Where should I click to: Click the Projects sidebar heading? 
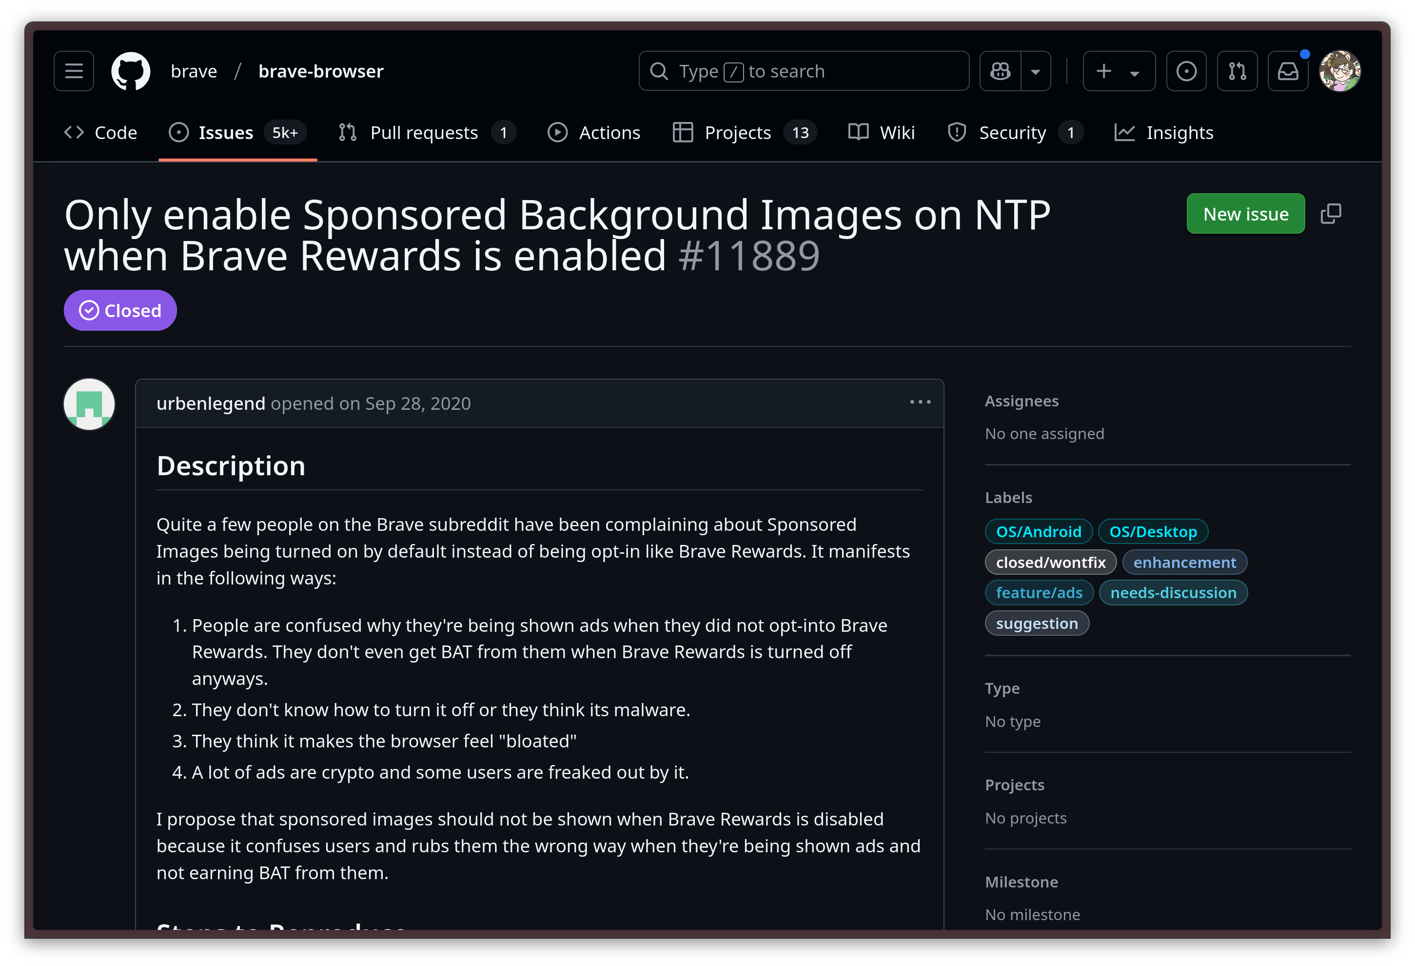click(x=1014, y=785)
